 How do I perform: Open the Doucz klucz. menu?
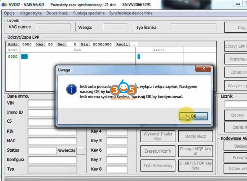pos(58,13)
